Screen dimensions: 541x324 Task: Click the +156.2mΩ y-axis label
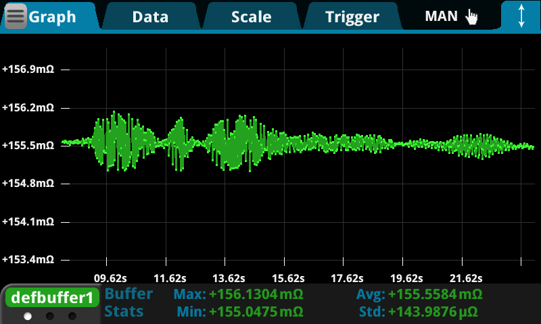(x=28, y=108)
